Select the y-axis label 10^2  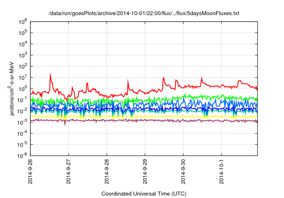(23, 67)
